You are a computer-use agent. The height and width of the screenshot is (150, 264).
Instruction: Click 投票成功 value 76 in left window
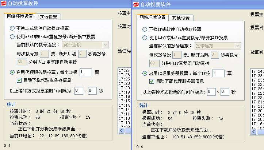38,117
